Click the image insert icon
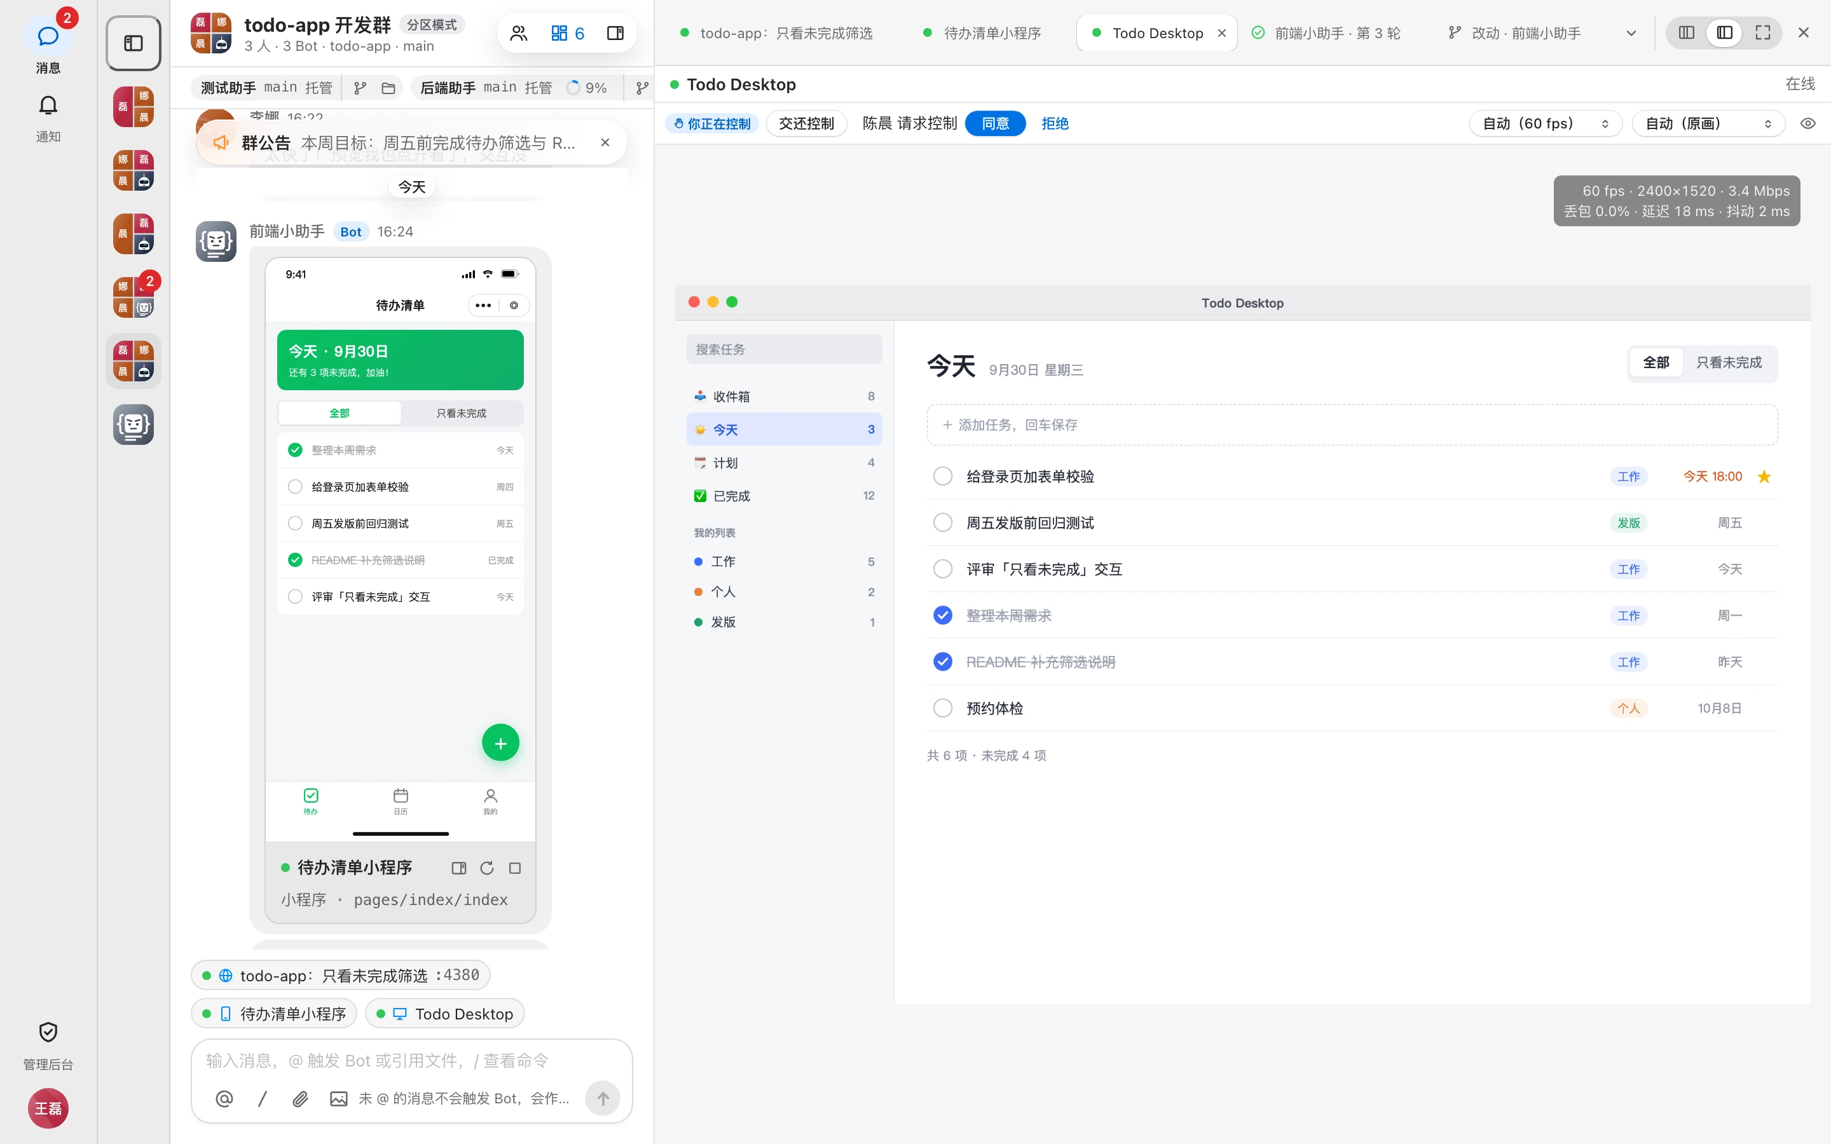This screenshot has width=1831, height=1144. click(338, 1099)
